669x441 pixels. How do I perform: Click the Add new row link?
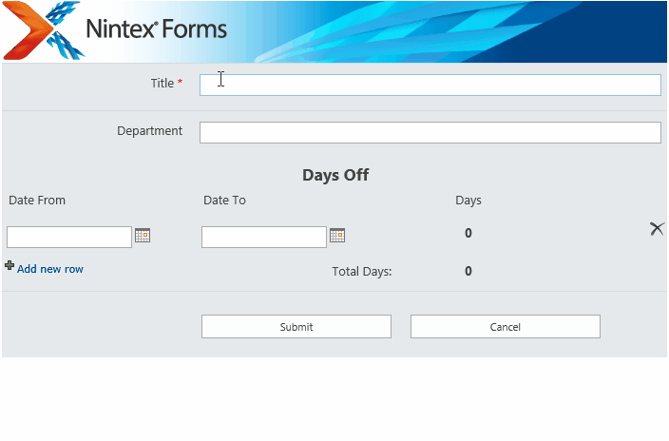tap(50, 269)
